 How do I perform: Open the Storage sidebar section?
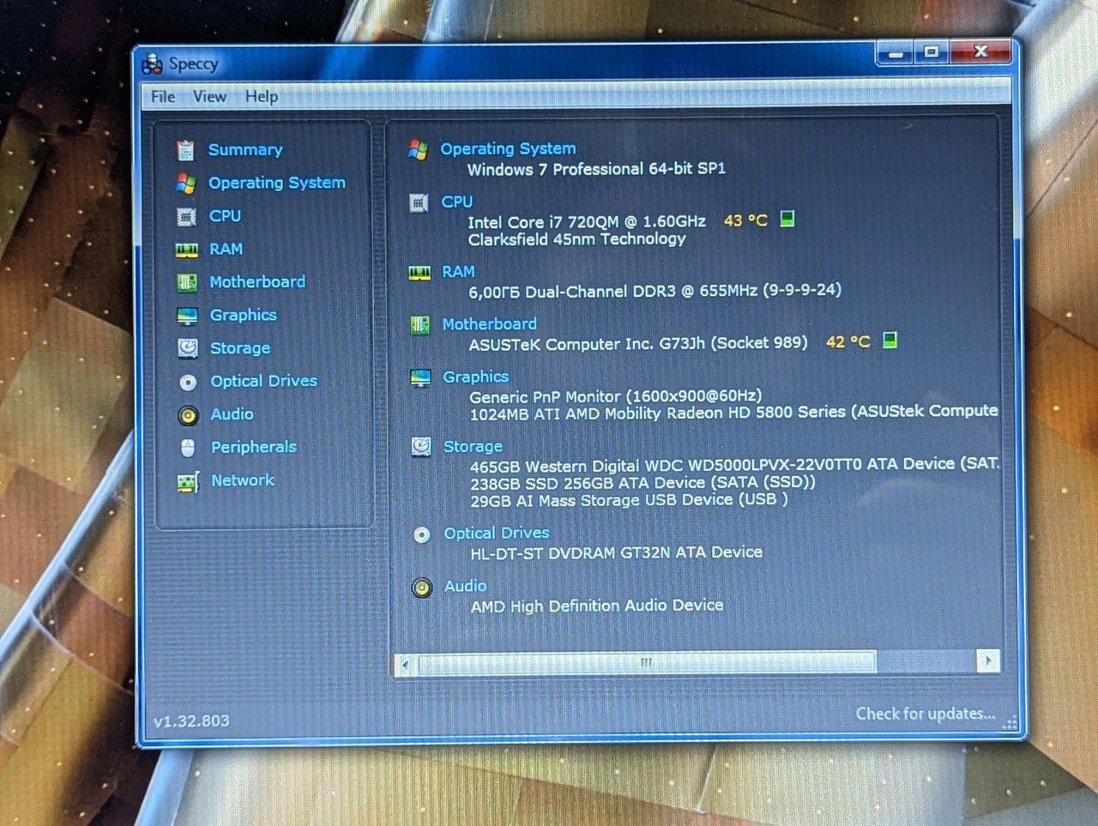[x=240, y=348]
